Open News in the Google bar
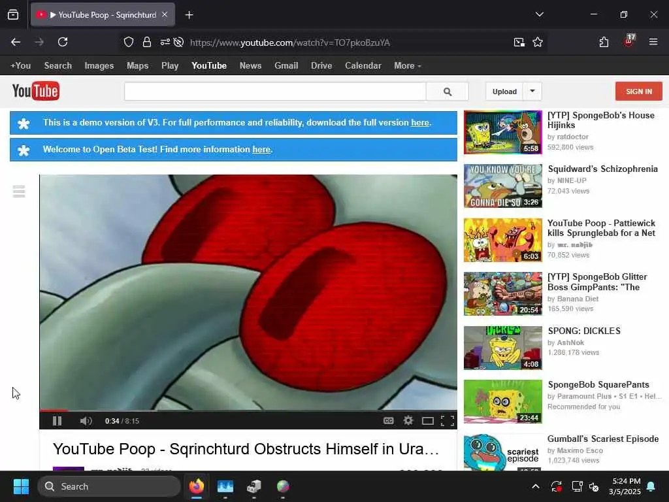The height and width of the screenshot is (502, 669). pyautogui.click(x=250, y=66)
